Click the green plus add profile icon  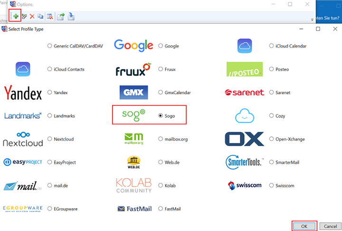16,16
